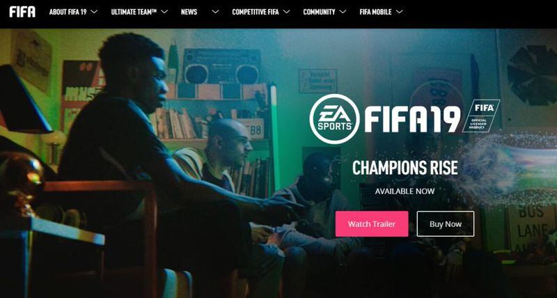Expand the chevron beside Ultimate Team

tap(164, 12)
